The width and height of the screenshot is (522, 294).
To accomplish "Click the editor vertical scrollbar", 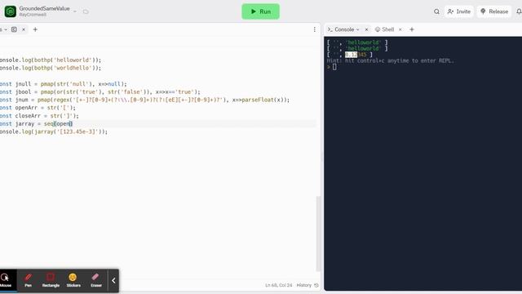I will point(318,234).
